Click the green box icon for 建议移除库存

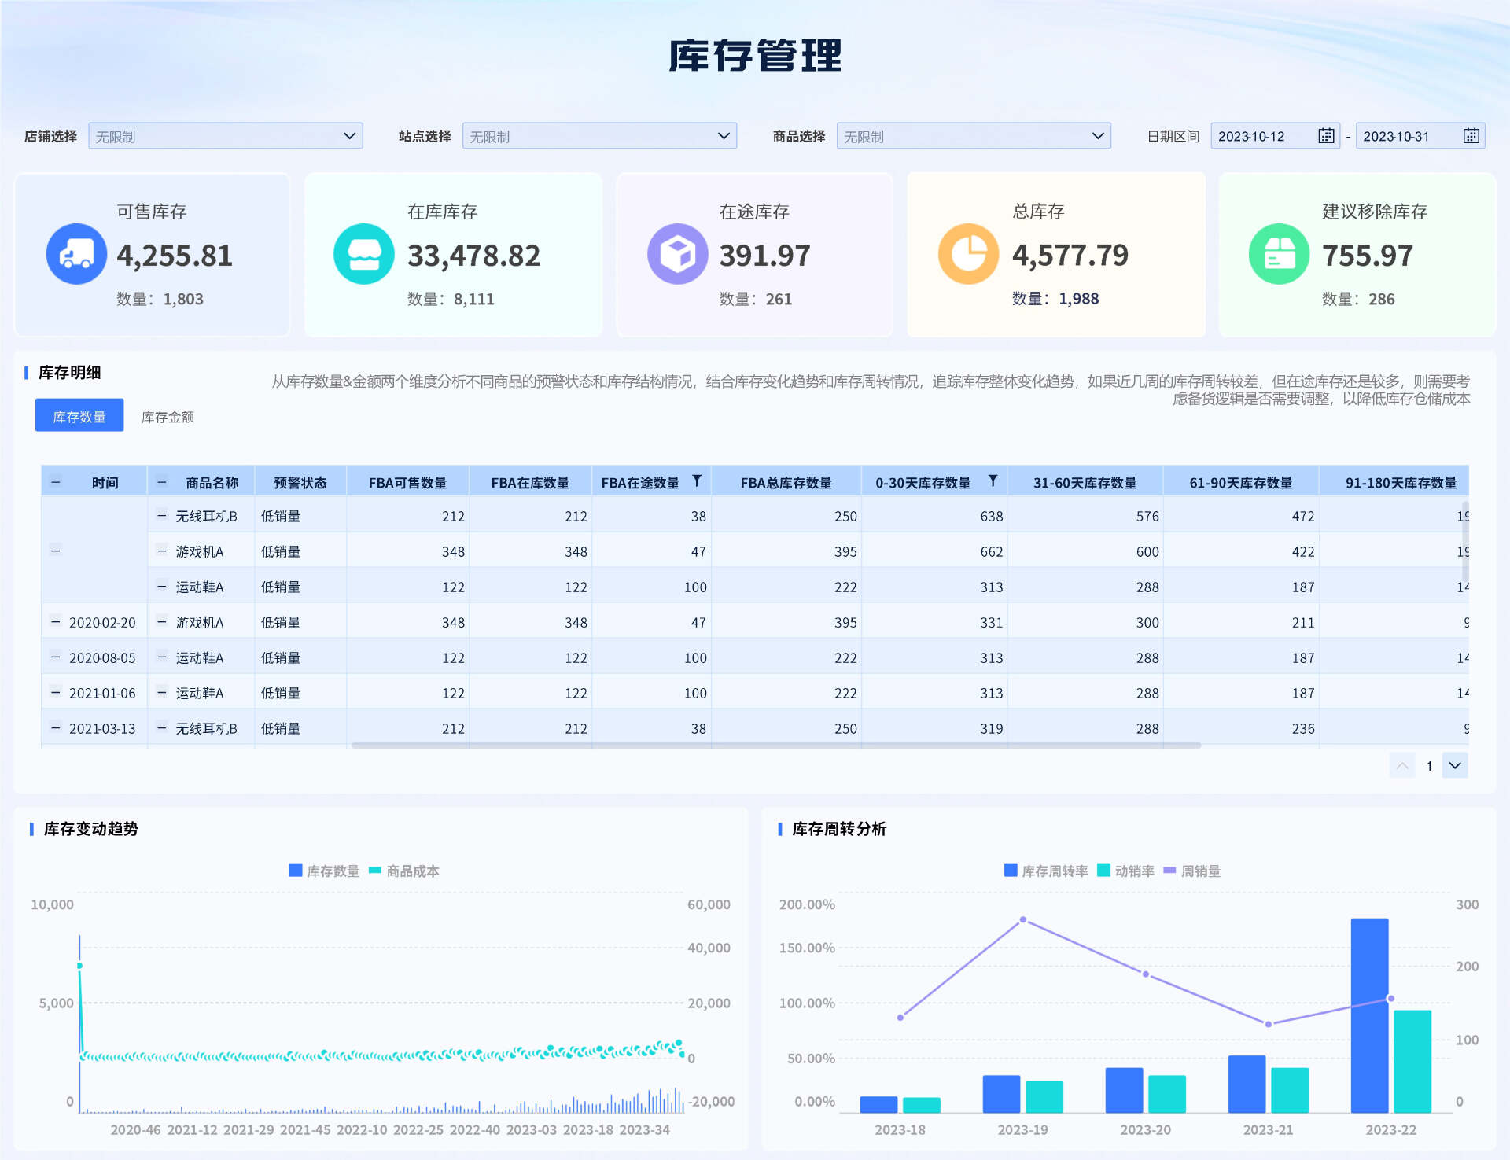[1279, 254]
